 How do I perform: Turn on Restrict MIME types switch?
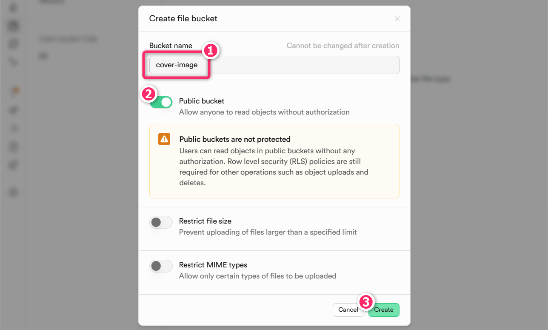(161, 266)
